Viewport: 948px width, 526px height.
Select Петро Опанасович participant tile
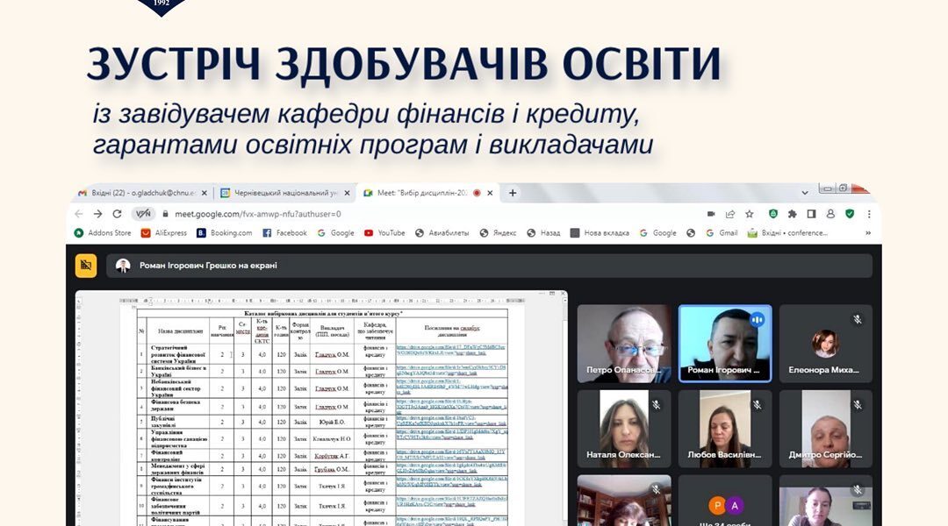(x=624, y=344)
